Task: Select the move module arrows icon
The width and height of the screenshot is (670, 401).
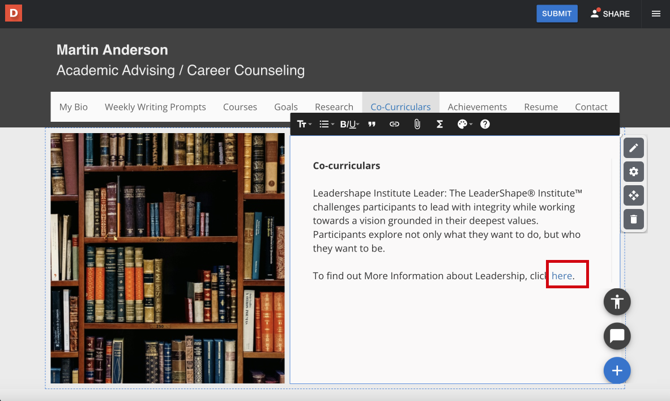Action: click(x=633, y=195)
